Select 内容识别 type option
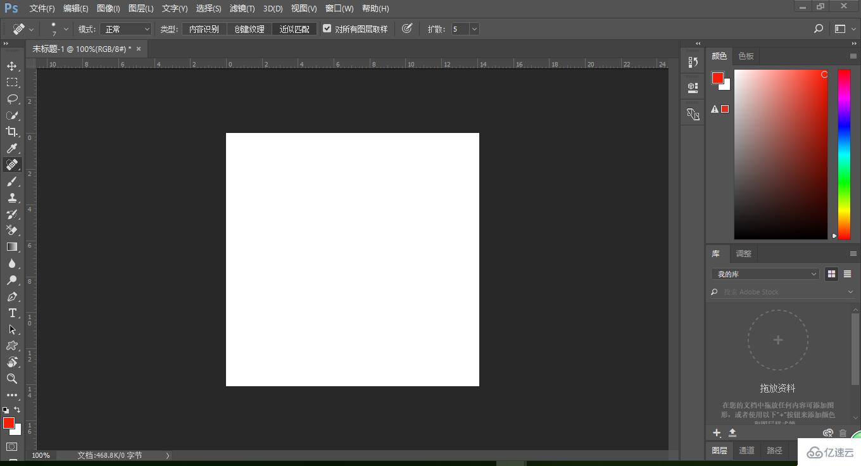The height and width of the screenshot is (466, 861). pyautogui.click(x=204, y=29)
